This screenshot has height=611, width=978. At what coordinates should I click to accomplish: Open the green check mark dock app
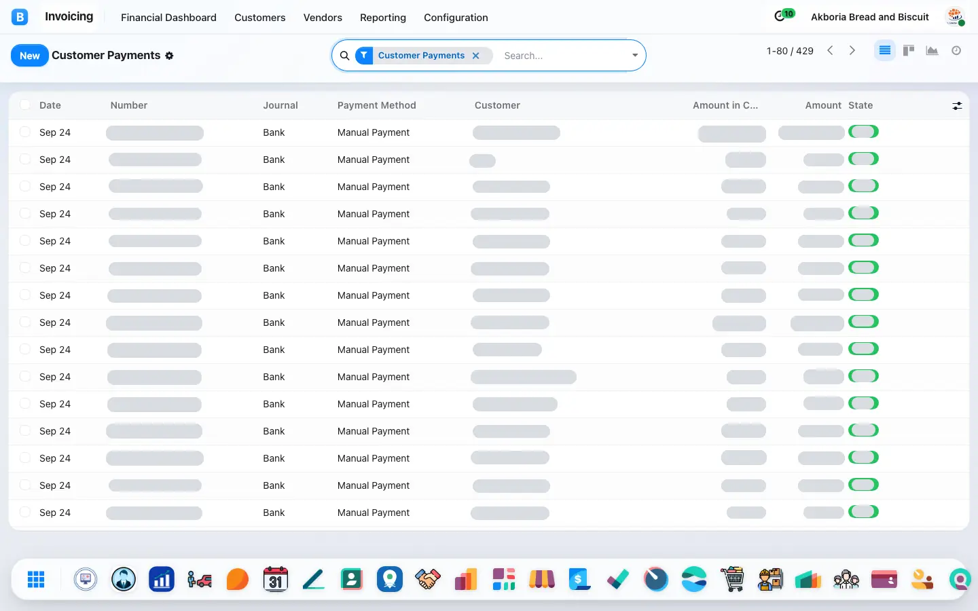[618, 579]
